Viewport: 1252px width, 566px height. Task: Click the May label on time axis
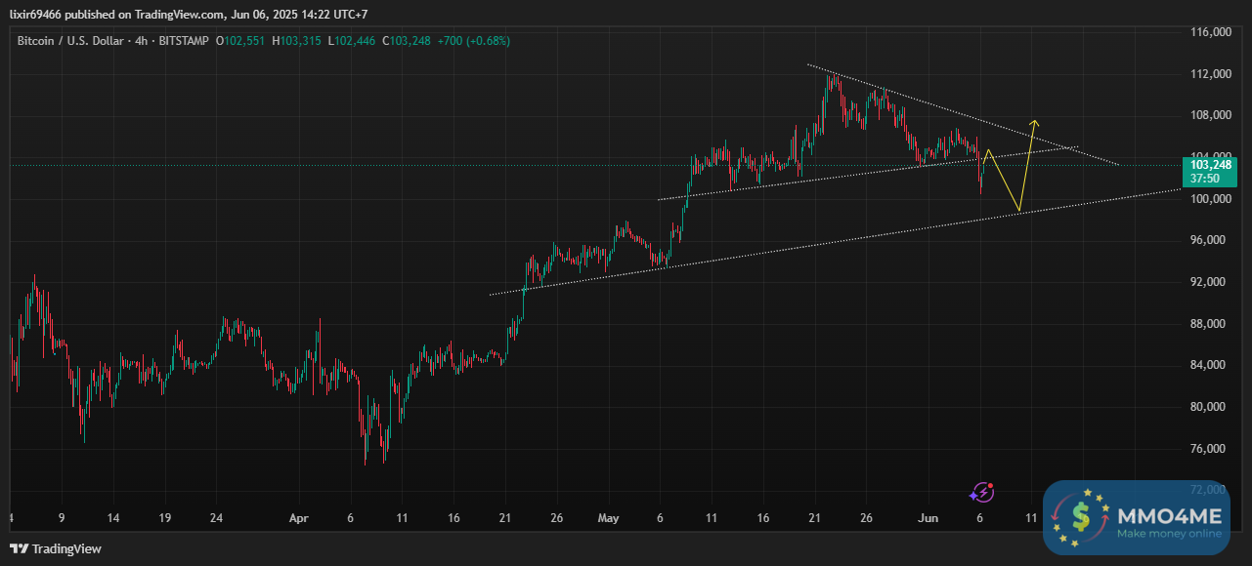coord(608,519)
